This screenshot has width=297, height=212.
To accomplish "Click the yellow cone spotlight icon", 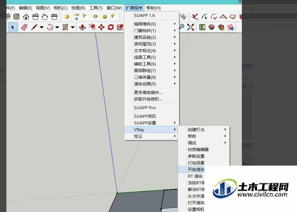I will [85, 16].
